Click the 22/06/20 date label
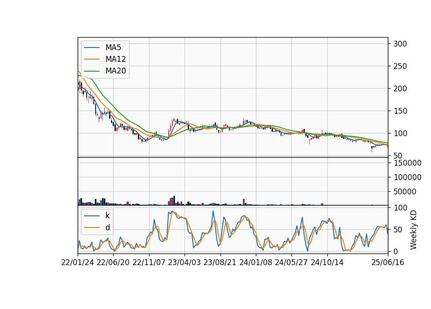The height and width of the screenshot is (309, 431). (x=113, y=263)
